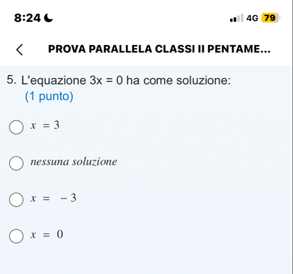Click the 'x = 3' answer text
293x274 pixels.
44,125
